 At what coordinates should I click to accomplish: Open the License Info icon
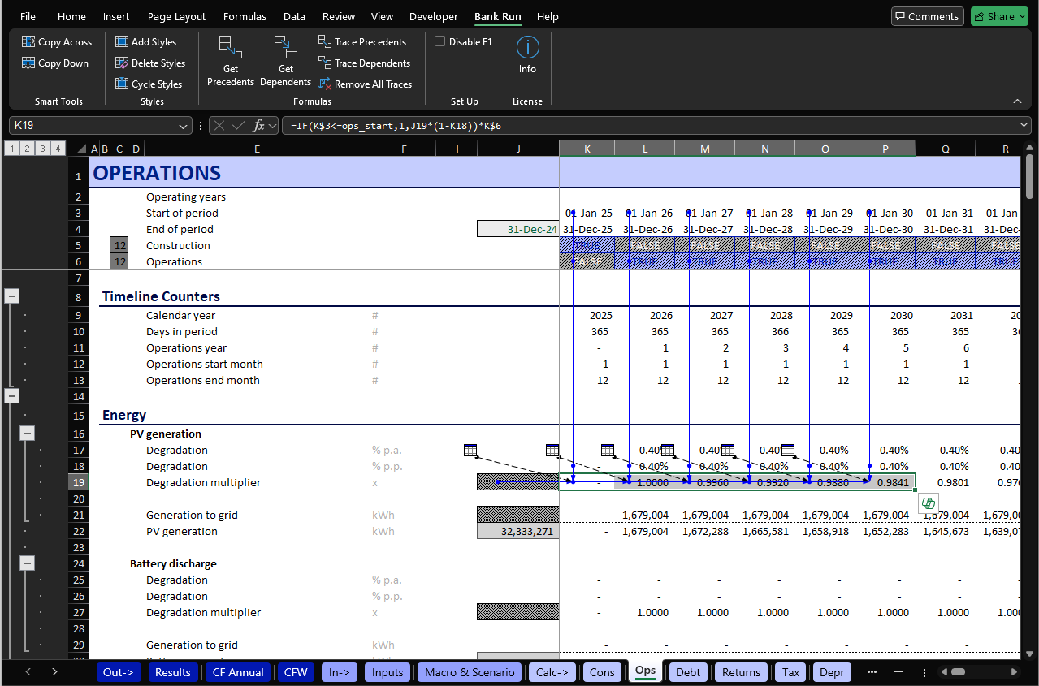[527, 49]
